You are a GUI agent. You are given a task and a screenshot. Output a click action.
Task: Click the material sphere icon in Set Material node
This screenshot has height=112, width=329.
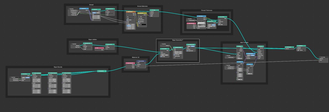click(298, 50)
